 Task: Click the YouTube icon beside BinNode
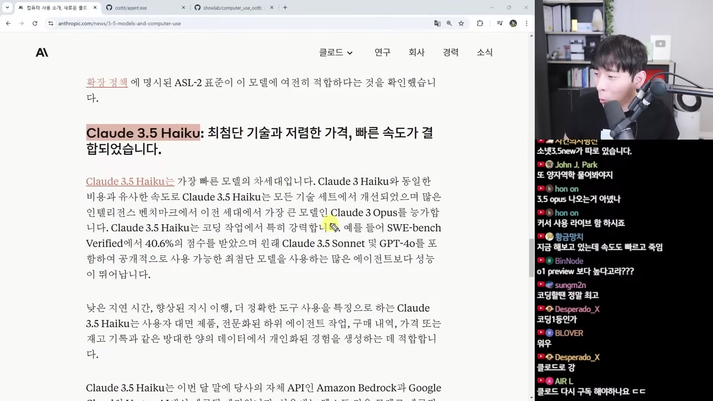pyautogui.click(x=541, y=260)
